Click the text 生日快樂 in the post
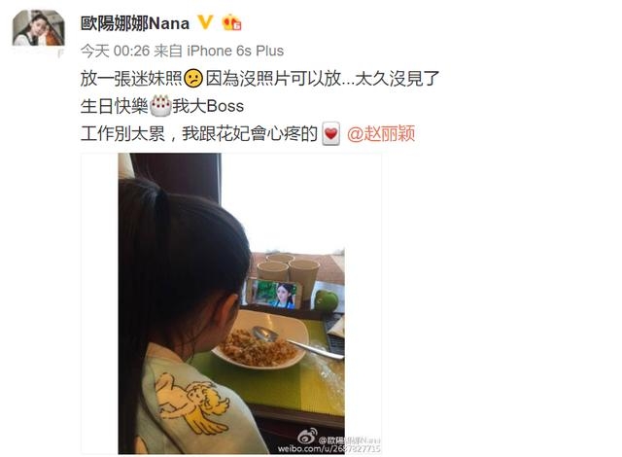This screenshot has width=622, height=457. pyautogui.click(x=115, y=106)
